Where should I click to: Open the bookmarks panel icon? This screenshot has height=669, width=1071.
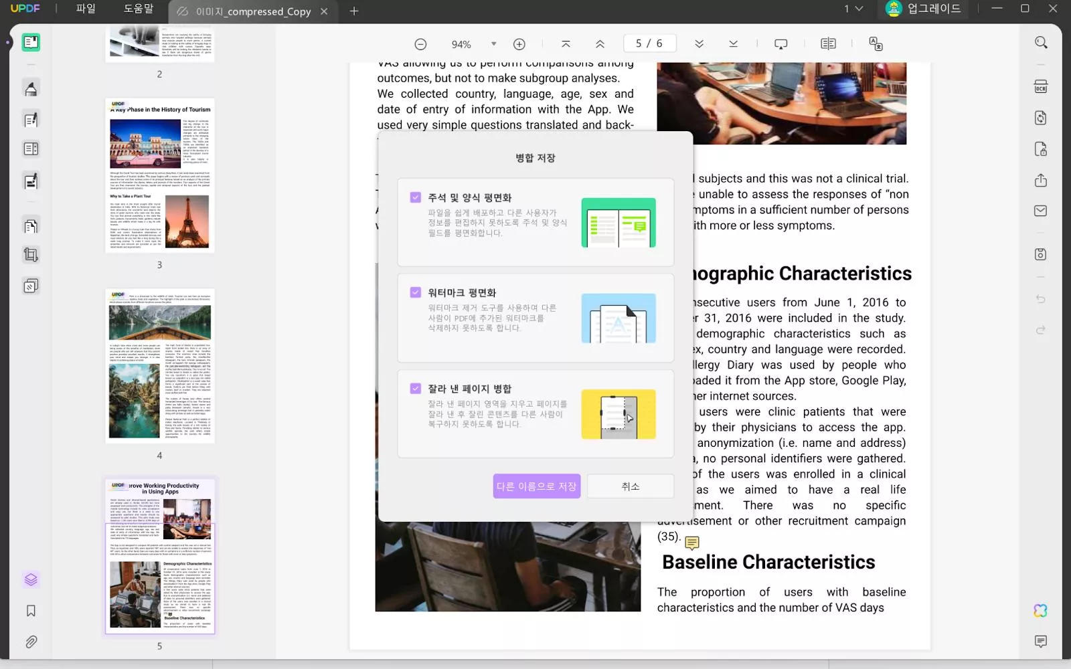31,611
